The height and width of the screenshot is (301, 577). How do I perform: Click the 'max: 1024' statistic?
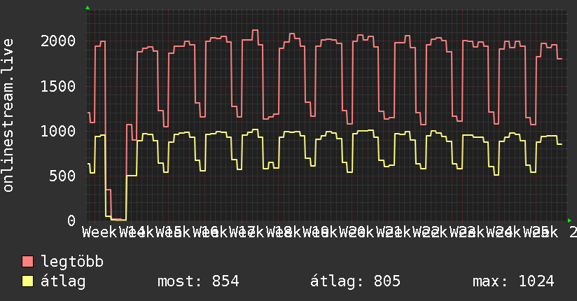(x=513, y=281)
